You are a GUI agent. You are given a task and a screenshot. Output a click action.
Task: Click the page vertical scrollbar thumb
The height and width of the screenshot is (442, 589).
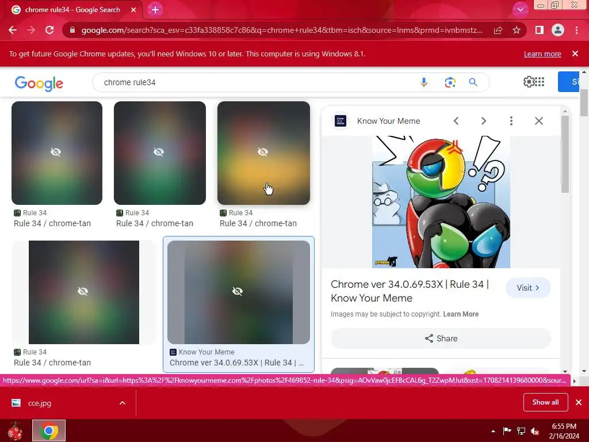point(584,102)
